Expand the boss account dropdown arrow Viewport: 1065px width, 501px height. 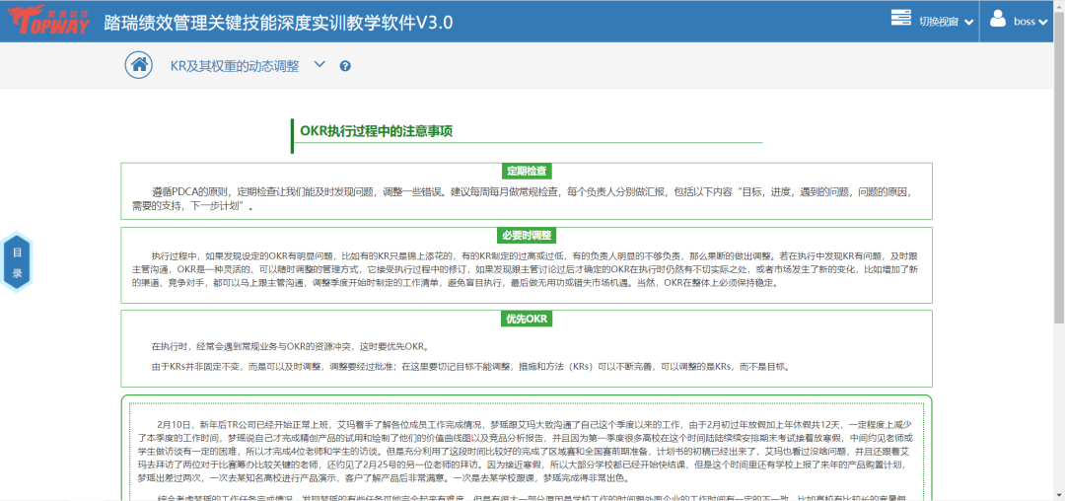click(1043, 23)
